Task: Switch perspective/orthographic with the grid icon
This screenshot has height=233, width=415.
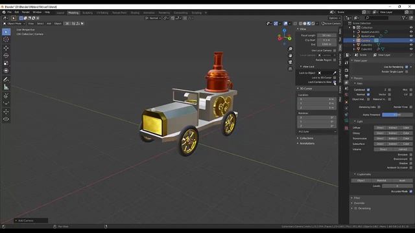Action: (290, 69)
